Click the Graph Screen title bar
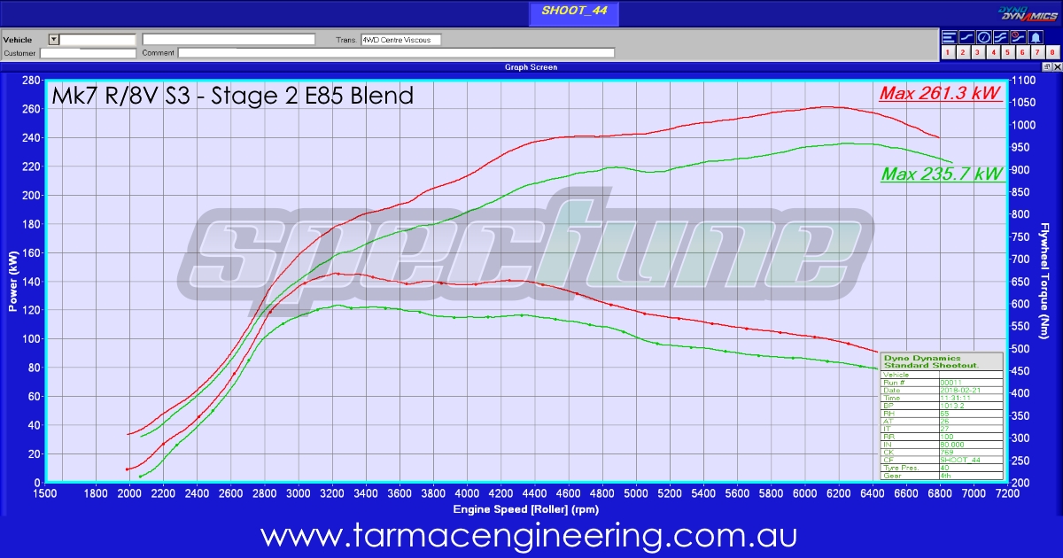This screenshot has width=1063, height=558. [x=531, y=66]
